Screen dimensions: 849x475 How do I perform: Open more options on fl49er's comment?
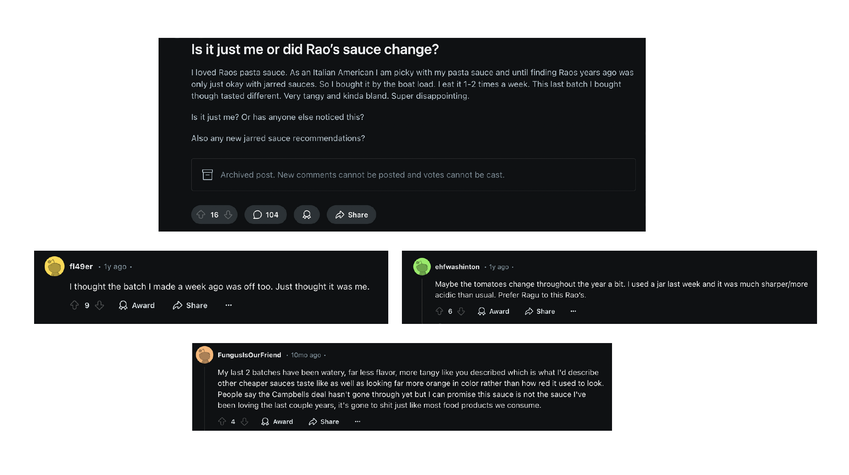[x=228, y=305]
